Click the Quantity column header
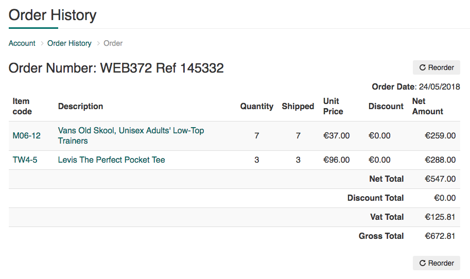 tap(257, 107)
